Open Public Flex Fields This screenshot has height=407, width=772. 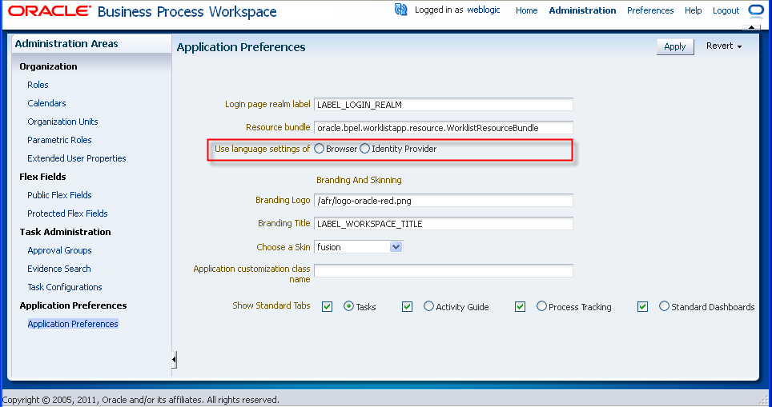point(59,195)
